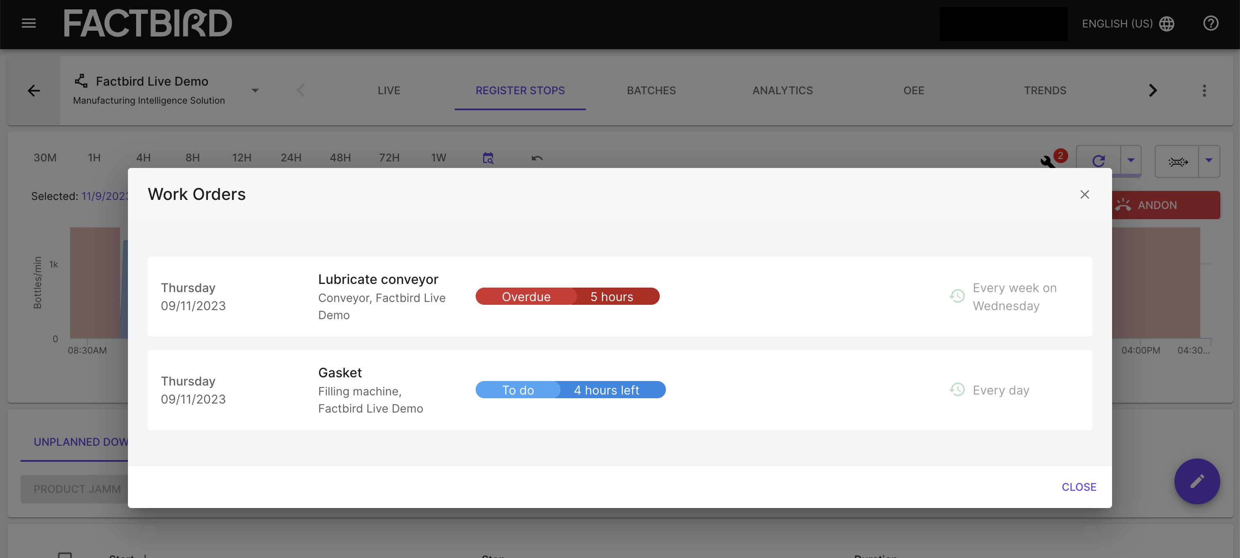This screenshot has width=1240, height=558.
Task: Click the Thursday 09/11/2023 date on Lubricate row
Action: point(193,296)
